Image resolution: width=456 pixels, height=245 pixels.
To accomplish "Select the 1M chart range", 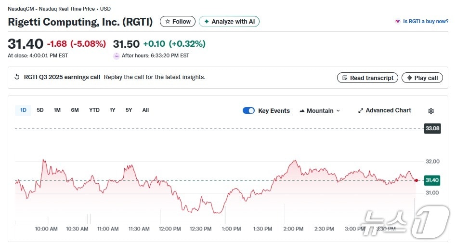I will [57, 110].
